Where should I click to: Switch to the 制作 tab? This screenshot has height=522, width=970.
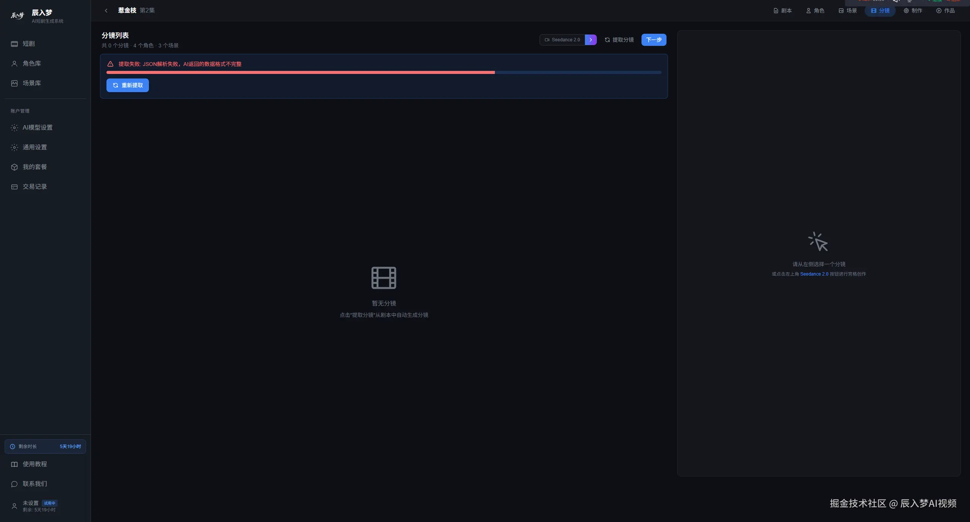point(913,11)
